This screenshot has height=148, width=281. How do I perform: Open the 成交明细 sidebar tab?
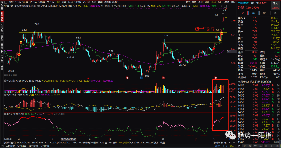pos(2,28)
